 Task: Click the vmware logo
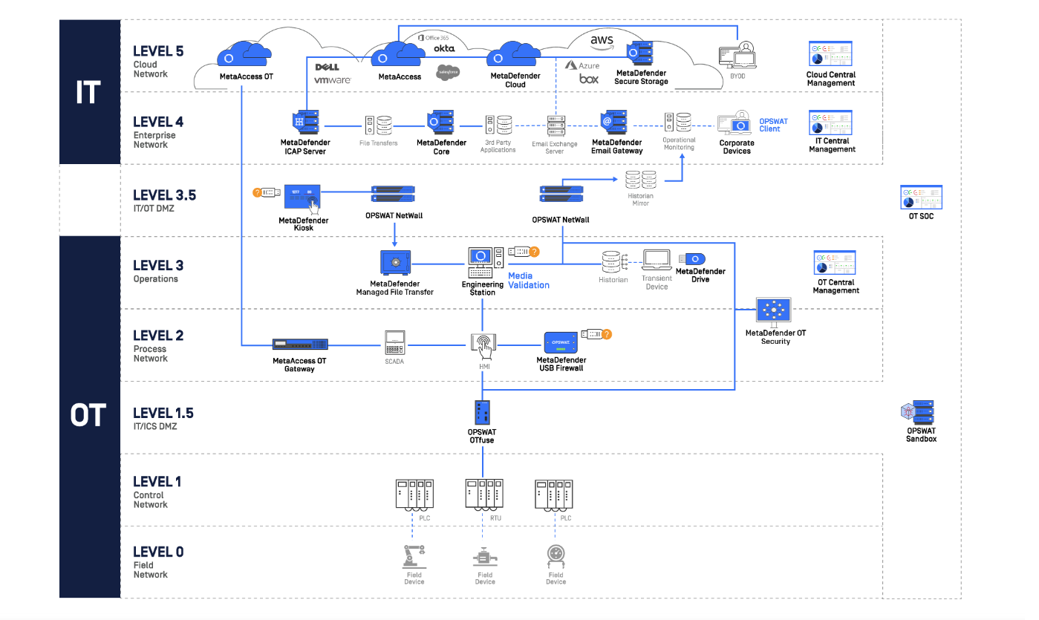[332, 79]
